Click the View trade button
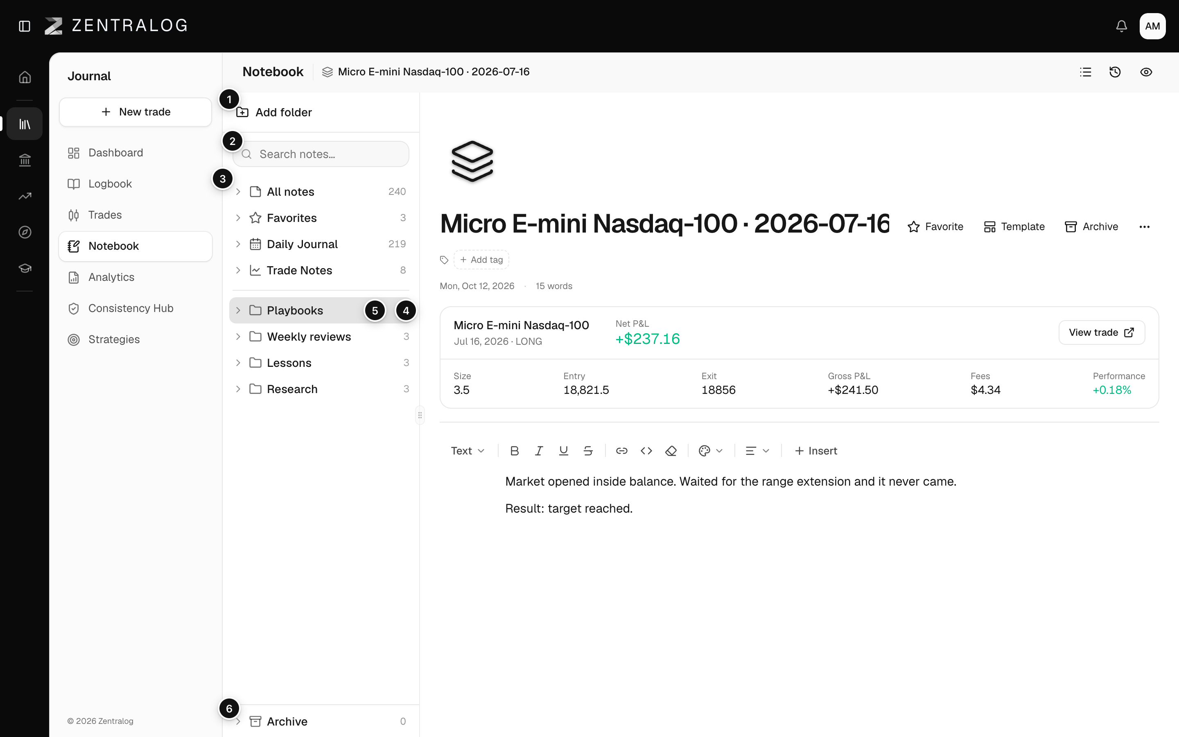Viewport: 1179px width, 737px height. point(1102,332)
